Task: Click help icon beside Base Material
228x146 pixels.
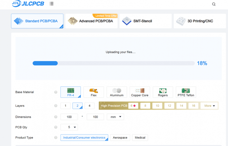Action: click(x=56, y=92)
